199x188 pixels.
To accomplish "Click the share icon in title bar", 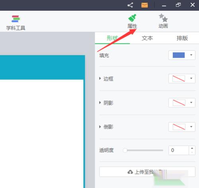I will click(x=130, y=5).
